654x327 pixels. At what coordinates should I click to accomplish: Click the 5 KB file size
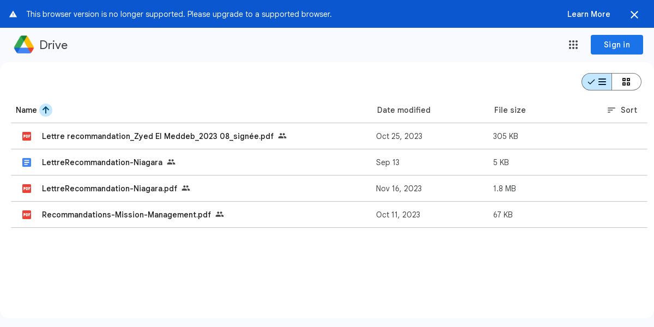tap(501, 162)
